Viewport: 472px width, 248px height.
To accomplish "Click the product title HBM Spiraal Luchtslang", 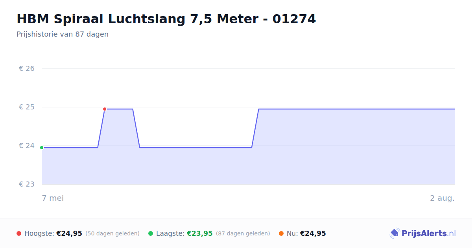I will pos(166,19).
